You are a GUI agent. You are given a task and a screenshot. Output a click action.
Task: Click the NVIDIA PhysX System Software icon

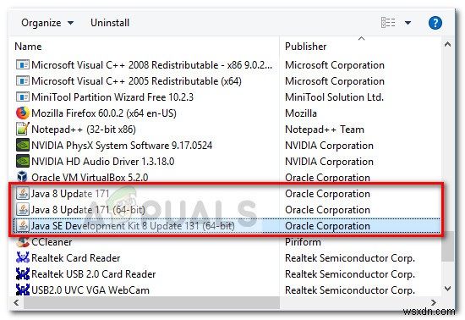[23, 145]
